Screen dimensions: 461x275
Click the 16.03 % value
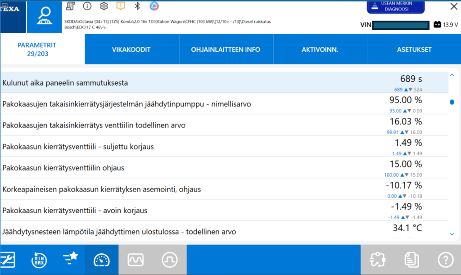(x=406, y=121)
